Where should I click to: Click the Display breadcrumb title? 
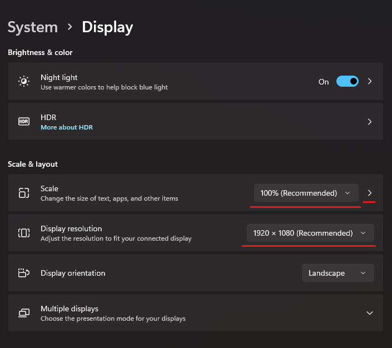pos(107,27)
